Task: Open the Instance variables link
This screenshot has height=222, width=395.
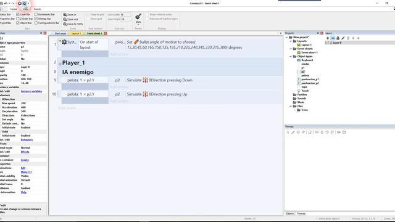Action: coord(31,91)
